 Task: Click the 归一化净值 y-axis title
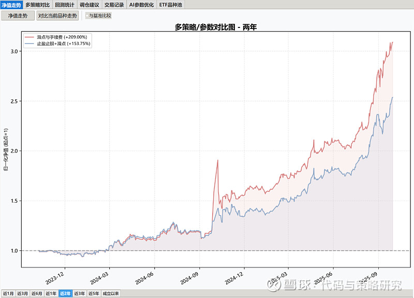(x=6, y=150)
